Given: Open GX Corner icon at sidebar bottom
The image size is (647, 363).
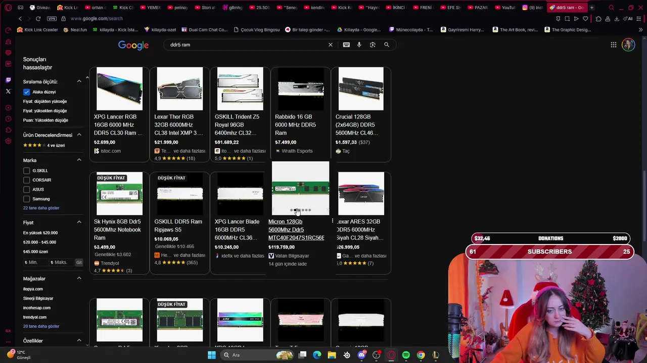Looking at the screenshot, I should point(8,331).
